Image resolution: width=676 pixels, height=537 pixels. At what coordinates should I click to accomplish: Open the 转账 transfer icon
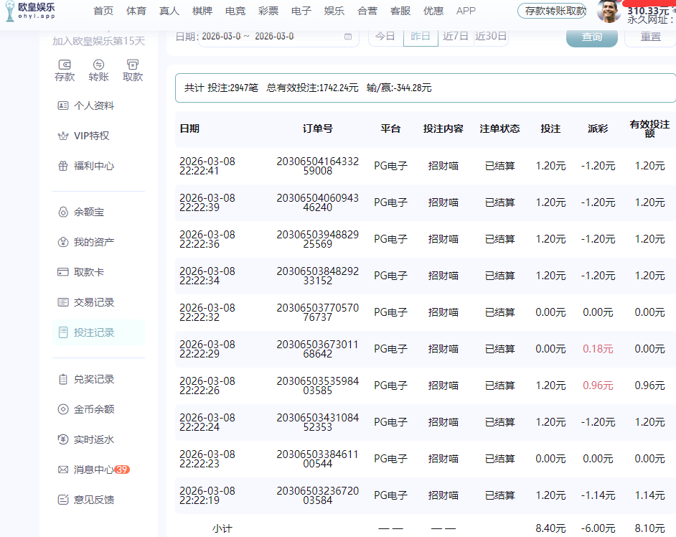(98, 65)
